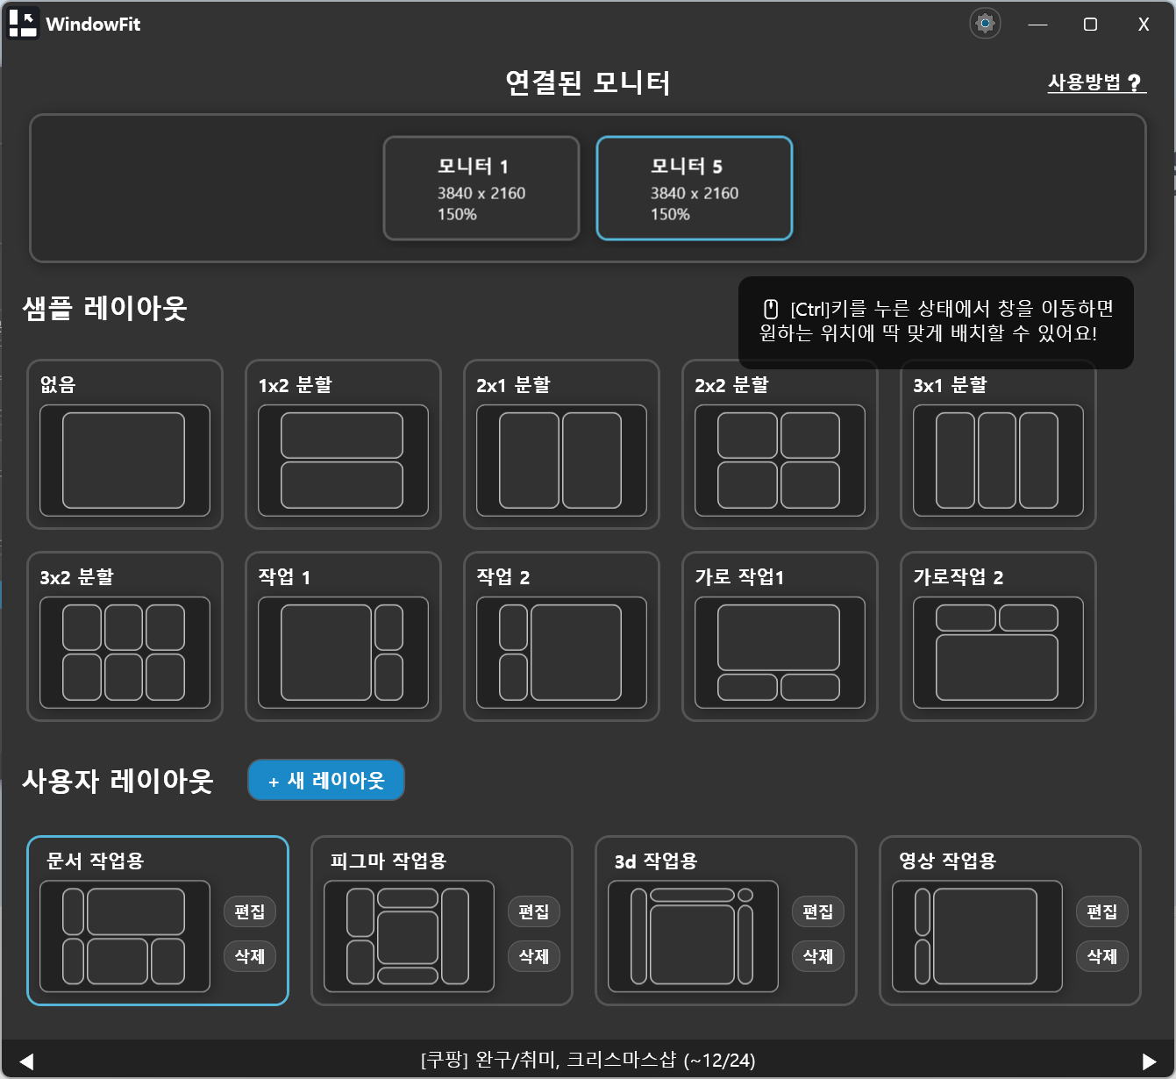This screenshot has height=1079, width=1176.
Task: Select the 2x2 분할 layout preview
Action: (779, 461)
